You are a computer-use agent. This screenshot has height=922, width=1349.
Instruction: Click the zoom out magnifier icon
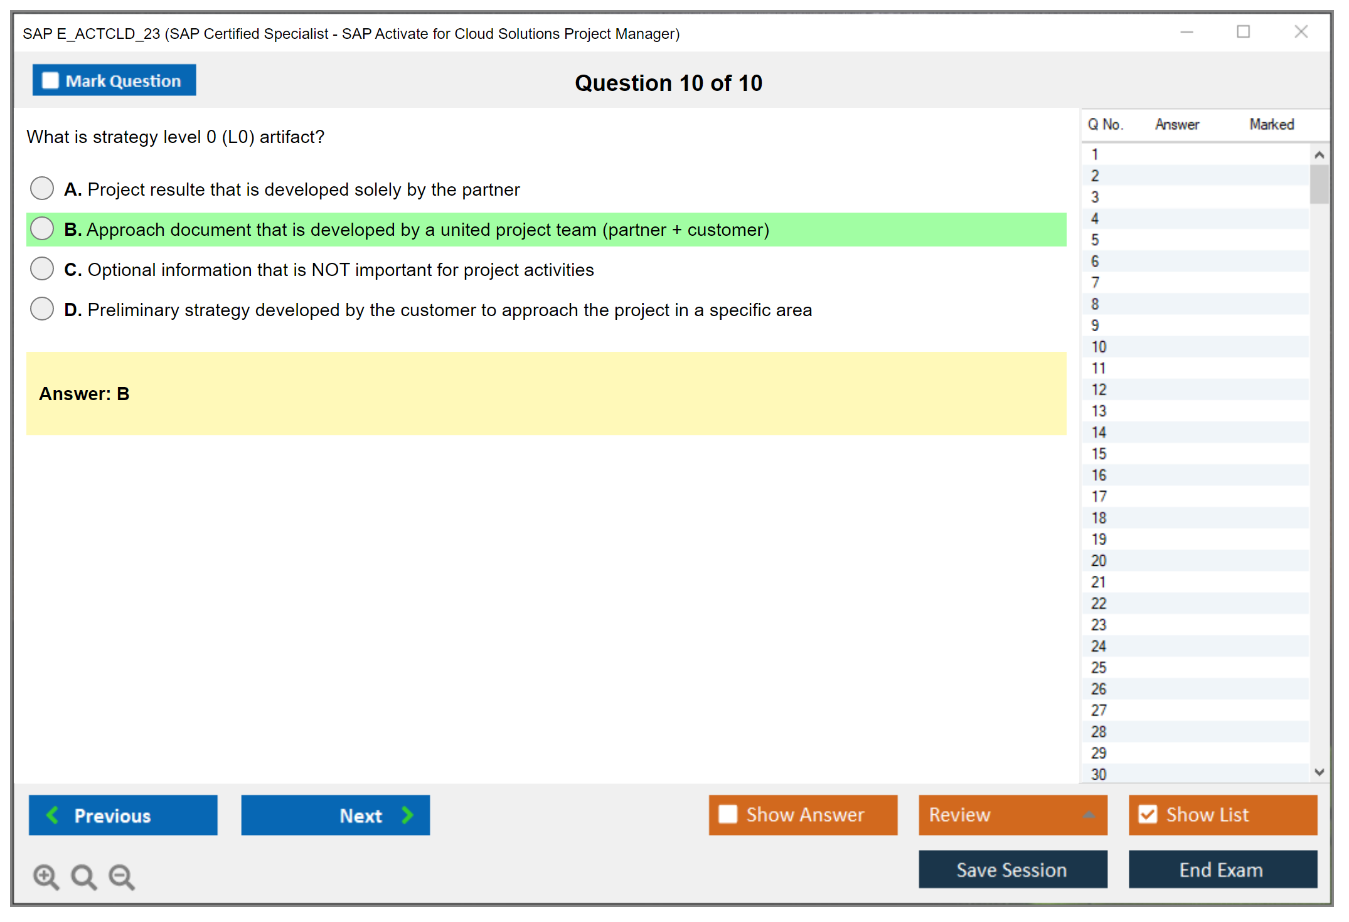pyautogui.click(x=121, y=876)
